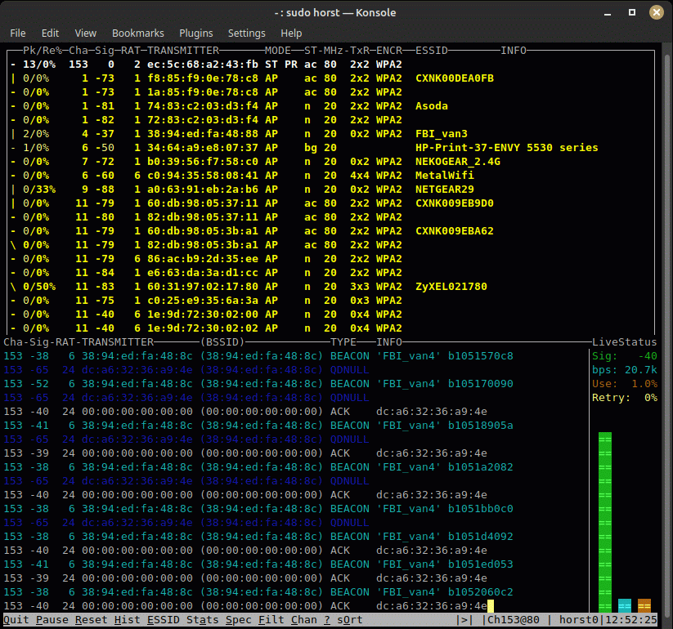
Task: Click Reset in horst bottom bar
Action: (92, 619)
